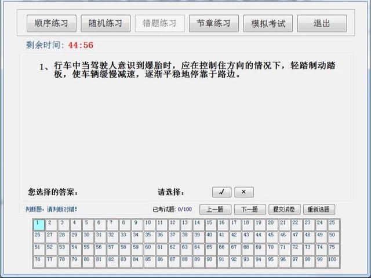Jump to question 48
The image size is (371, 278).
(309, 237)
